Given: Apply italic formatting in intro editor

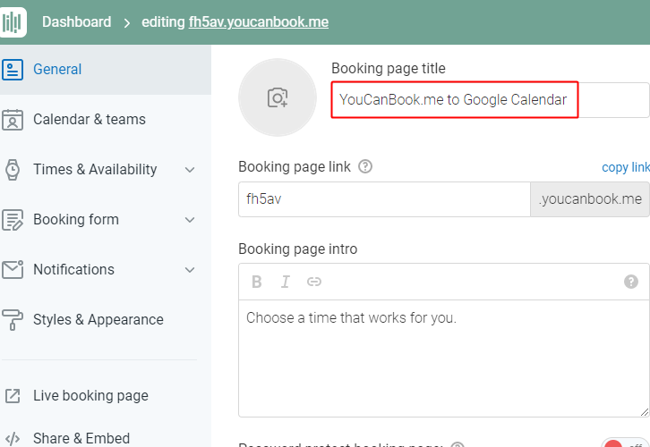Looking at the screenshot, I should [286, 282].
